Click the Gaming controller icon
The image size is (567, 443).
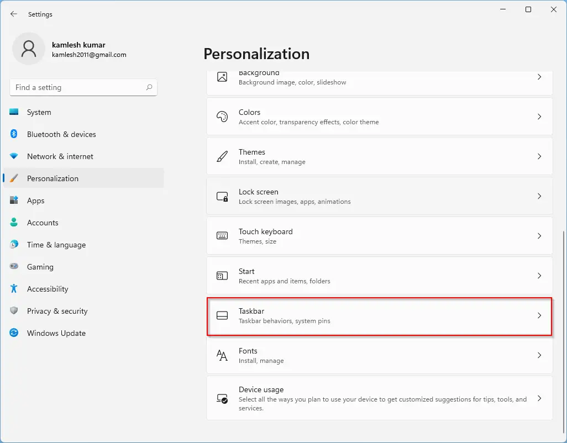point(14,266)
